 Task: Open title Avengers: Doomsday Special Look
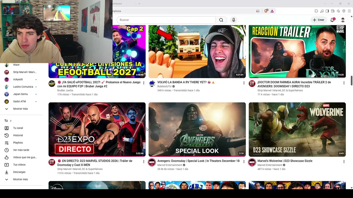point(198,161)
